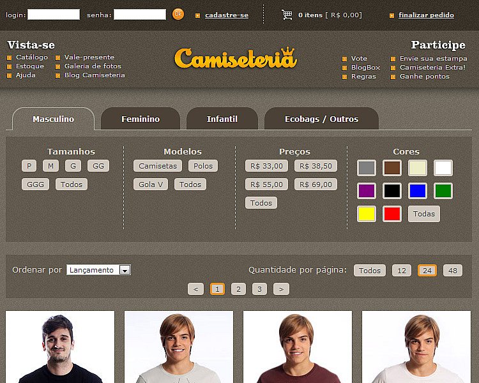Click the orange OK login button
Image resolution: width=479 pixels, height=383 pixels.
[x=178, y=14]
